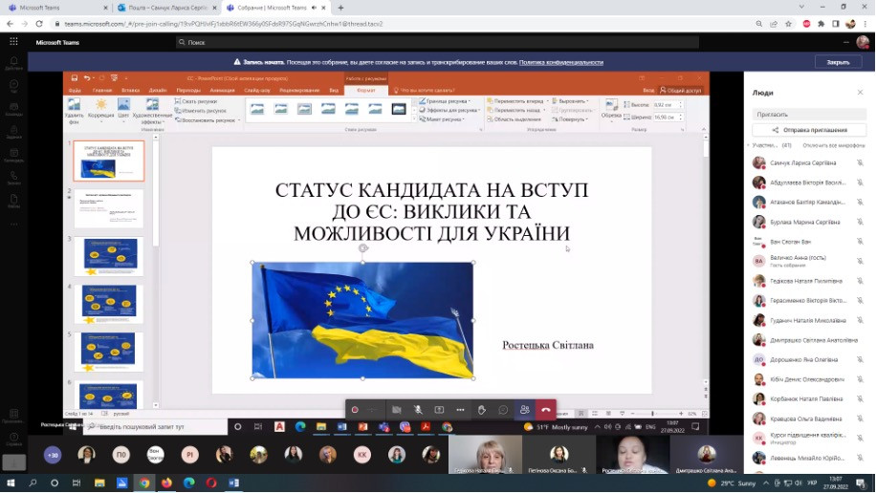Viewport: 876px width, 493px height.
Task: Open more actions ellipsis in call toolbar
Action: [x=460, y=410]
